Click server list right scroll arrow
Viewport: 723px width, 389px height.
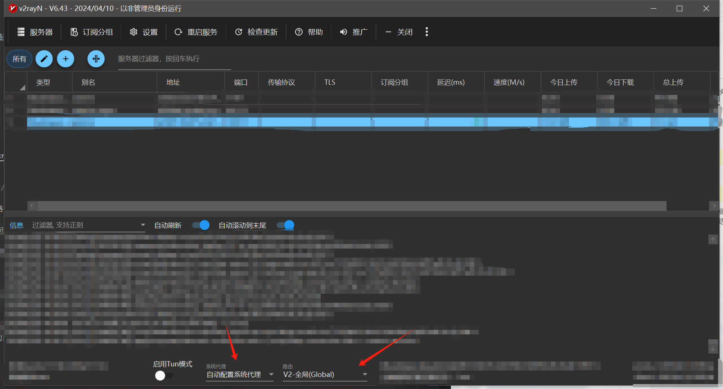pyautogui.click(x=714, y=206)
